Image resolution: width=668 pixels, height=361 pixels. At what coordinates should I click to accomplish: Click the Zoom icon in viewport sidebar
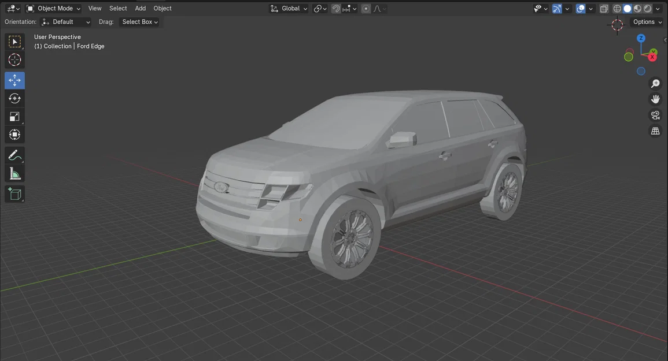655,83
